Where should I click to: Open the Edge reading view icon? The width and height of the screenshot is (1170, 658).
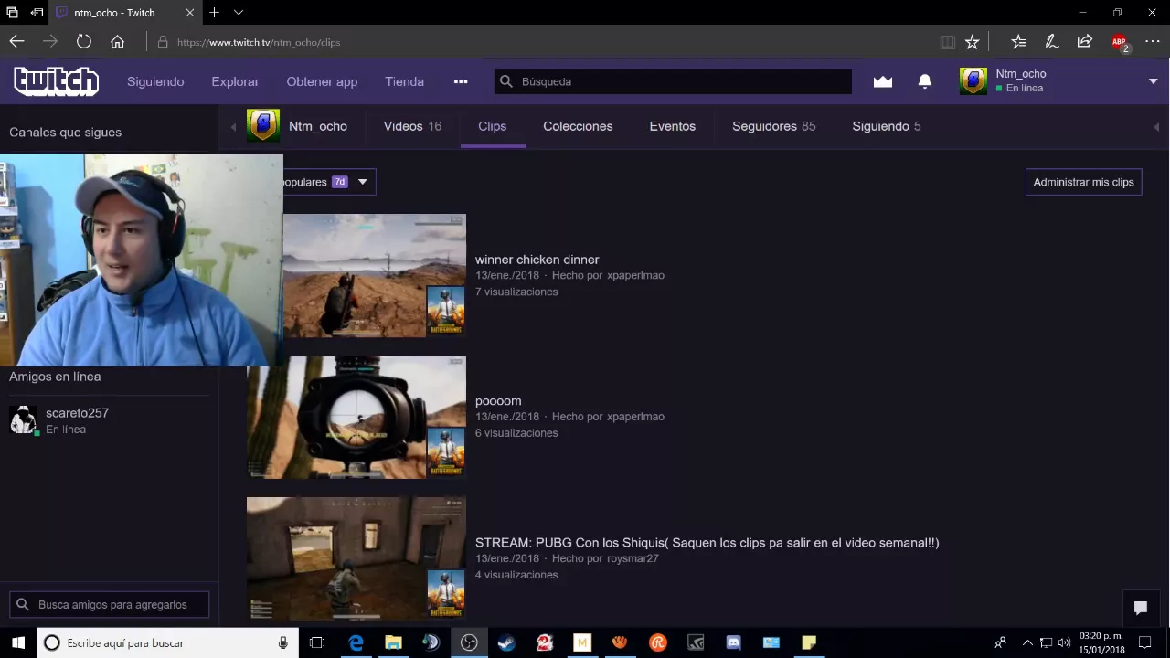click(x=948, y=41)
